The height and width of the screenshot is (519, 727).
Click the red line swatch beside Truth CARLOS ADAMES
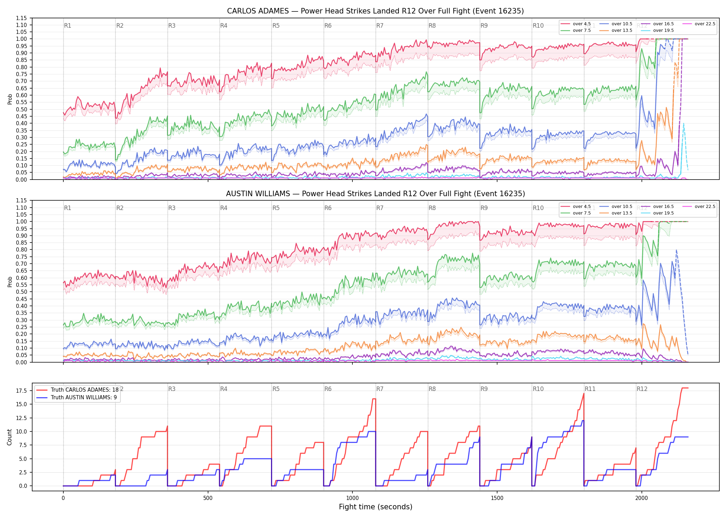pos(42,390)
